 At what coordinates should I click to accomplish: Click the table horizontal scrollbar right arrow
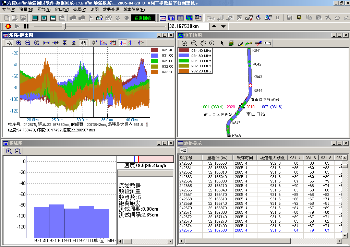pyautogui.click(x=339, y=241)
